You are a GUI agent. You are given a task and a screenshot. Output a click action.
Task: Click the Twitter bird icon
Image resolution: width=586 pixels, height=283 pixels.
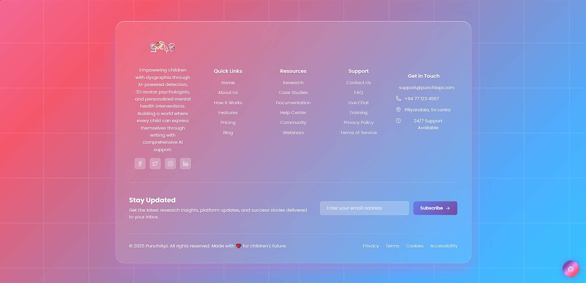click(155, 164)
